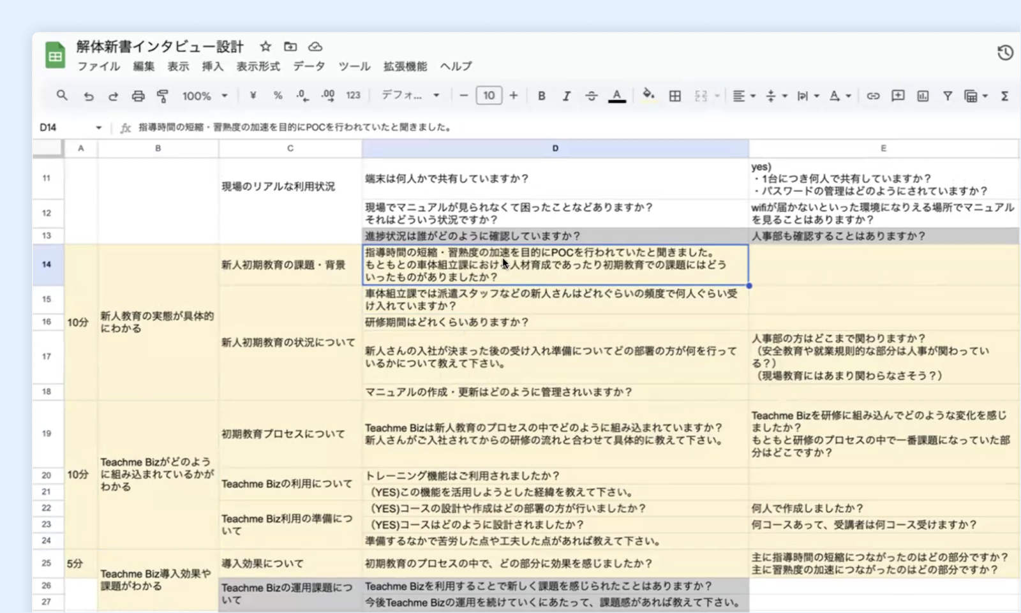Apply yen currency format
The width and height of the screenshot is (1021, 613).
coord(253,96)
